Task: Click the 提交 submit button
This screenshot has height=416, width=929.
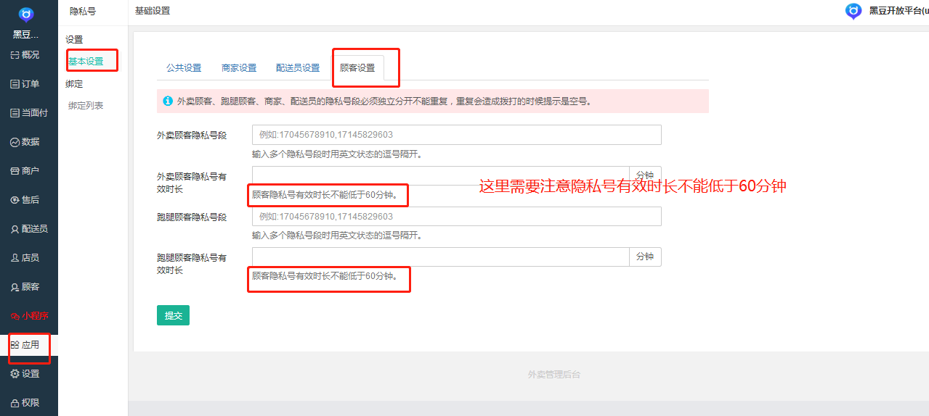Action: 173,315
